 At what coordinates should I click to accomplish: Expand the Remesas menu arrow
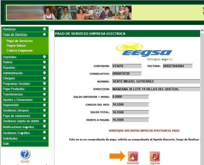(44, 29)
